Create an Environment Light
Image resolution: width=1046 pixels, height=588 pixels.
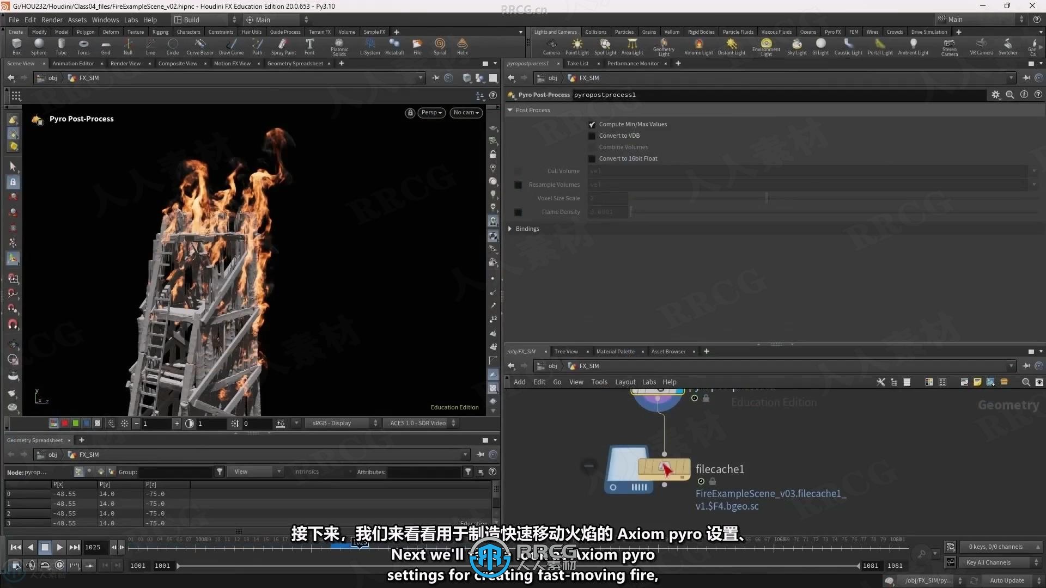point(766,47)
